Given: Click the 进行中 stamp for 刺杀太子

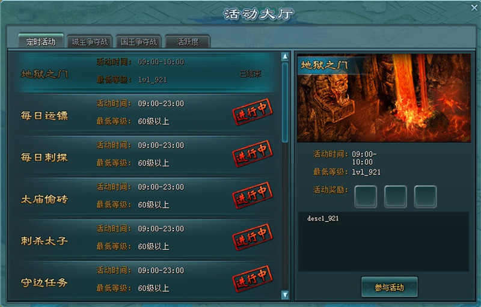Looking at the screenshot, I should pos(253,237).
